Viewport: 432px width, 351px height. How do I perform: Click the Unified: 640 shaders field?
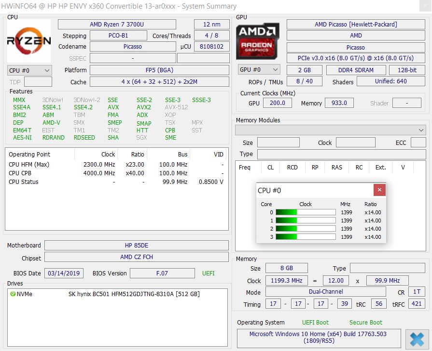point(390,81)
